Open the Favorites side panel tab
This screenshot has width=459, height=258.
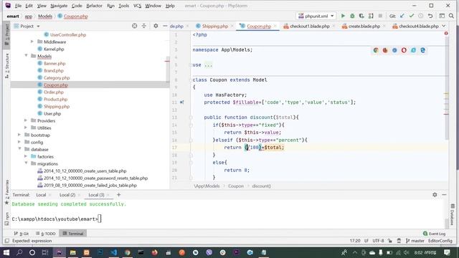pyautogui.click(x=6, y=191)
